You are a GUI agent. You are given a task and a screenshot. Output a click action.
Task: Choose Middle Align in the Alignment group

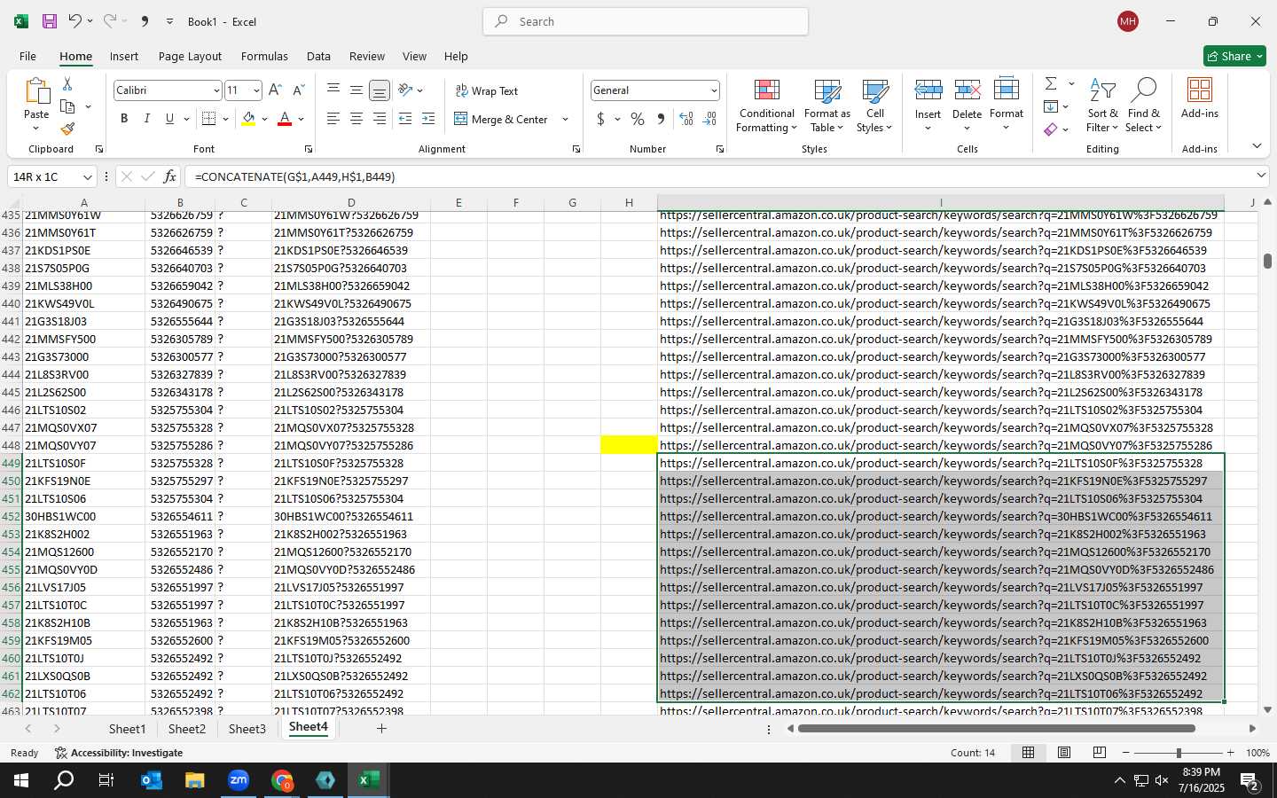pyautogui.click(x=356, y=90)
